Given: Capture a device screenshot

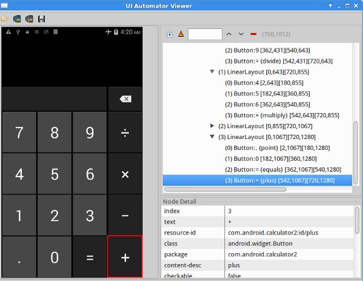Looking at the screenshot, I should pyautogui.click(x=17, y=19).
